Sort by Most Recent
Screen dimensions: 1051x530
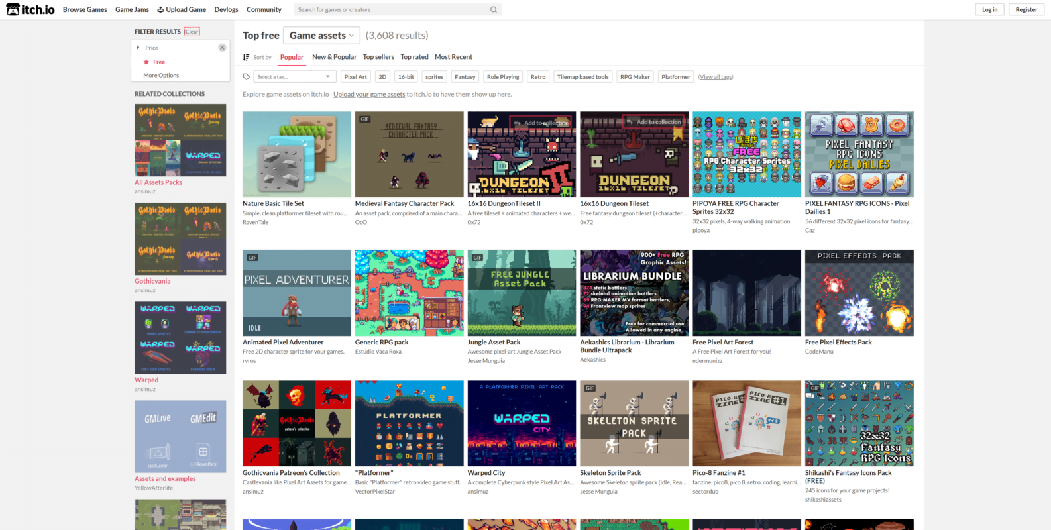pyautogui.click(x=453, y=57)
